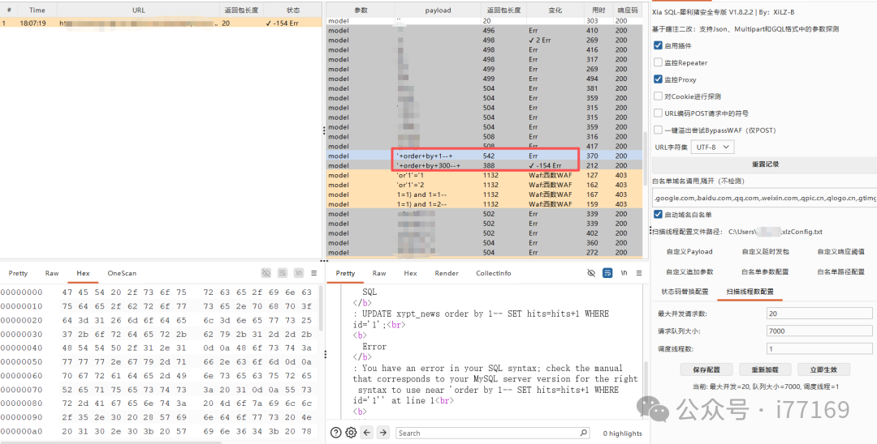This screenshot has height=444, width=877.
Task: Click 重新加载 button
Action: pos(764,369)
